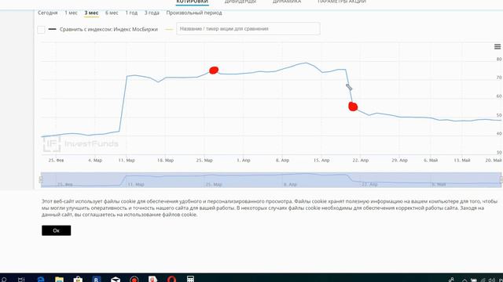Choose Произвольный период option

tap(194, 13)
